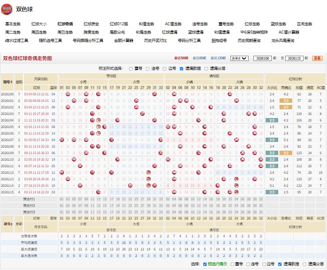
Task: Enable the top 重号 checkbox
Action: (131, 69)
